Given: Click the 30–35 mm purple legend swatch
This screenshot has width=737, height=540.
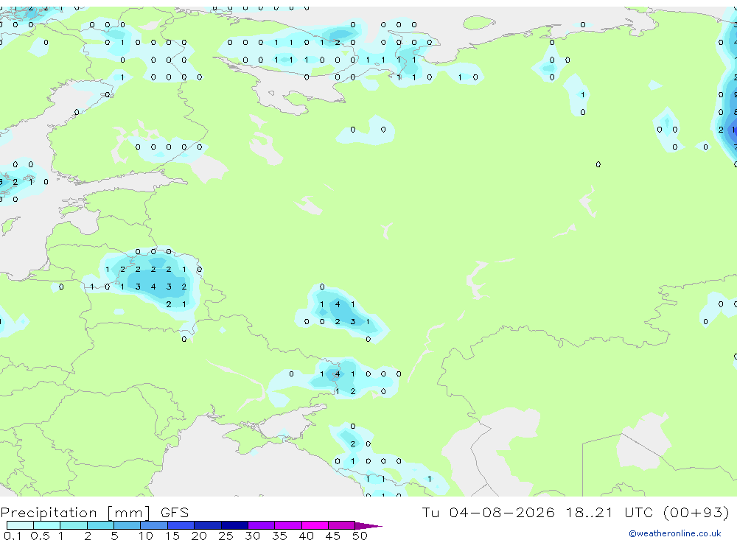Looking at the screenshot, I should 262,525.
